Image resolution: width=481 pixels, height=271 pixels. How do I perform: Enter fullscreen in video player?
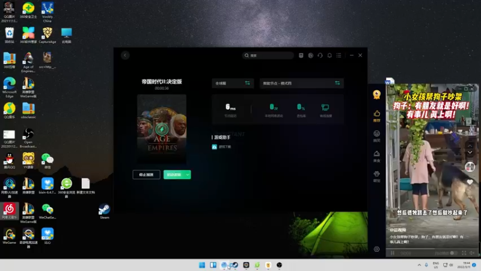464,253
